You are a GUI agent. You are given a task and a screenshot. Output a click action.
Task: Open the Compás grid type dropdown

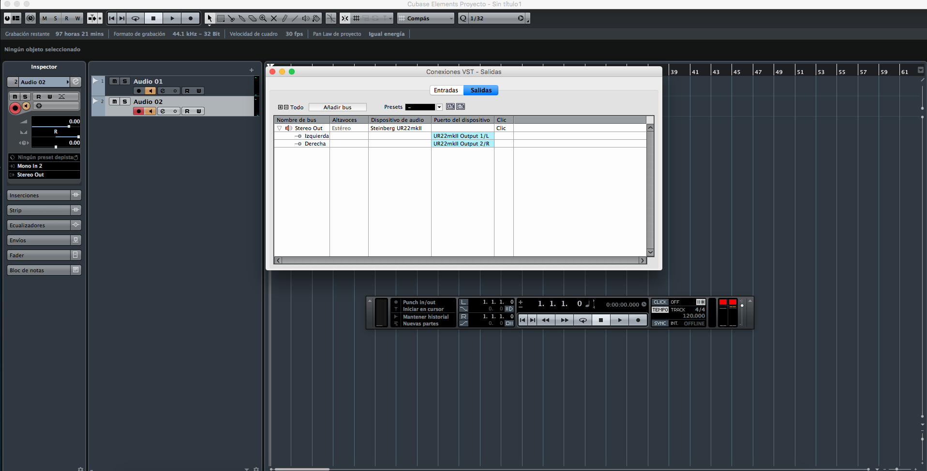pyautogui.click(x=426, y=18)
